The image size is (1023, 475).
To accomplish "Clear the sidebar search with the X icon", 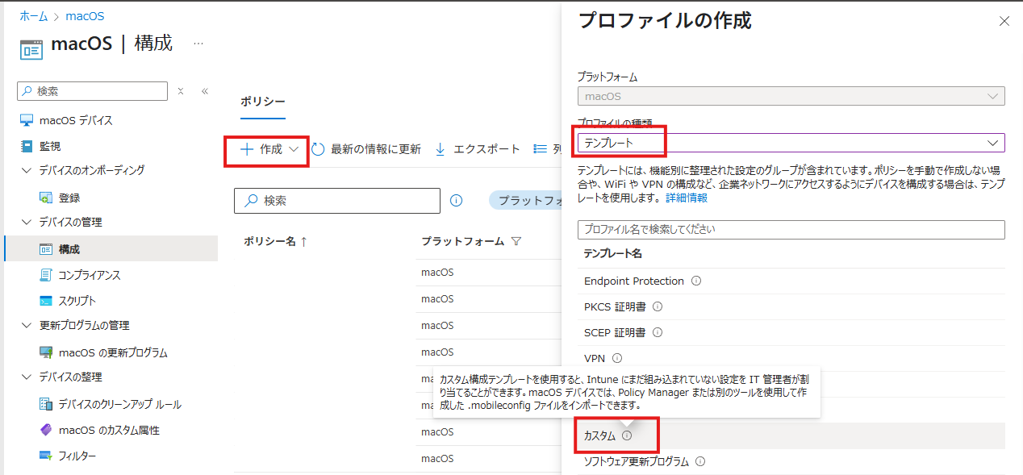I will [x=181, y=91].
